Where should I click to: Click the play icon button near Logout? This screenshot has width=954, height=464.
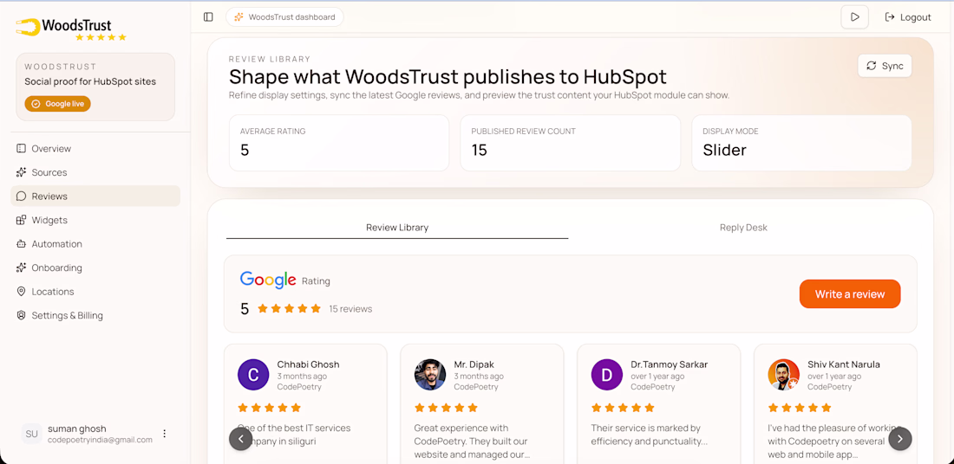point(855,17)
